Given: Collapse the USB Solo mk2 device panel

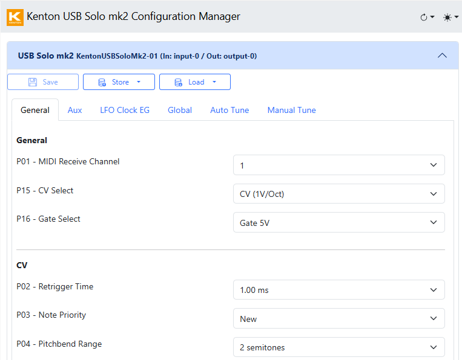Looking at the screenshot, I should 442,56.
